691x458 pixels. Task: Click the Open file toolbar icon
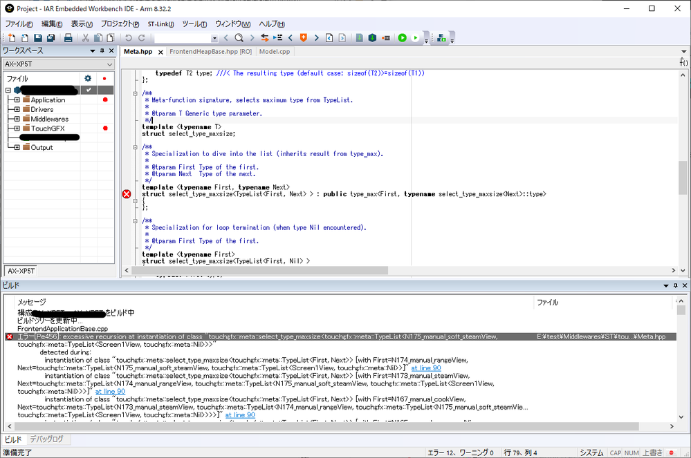(x=25, y=38)
